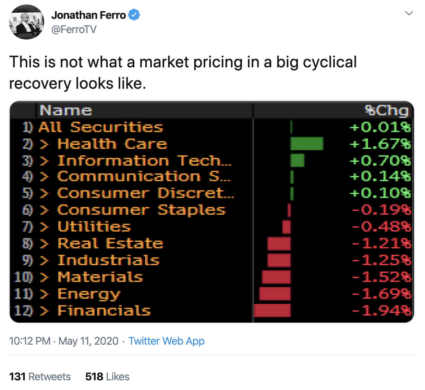Select the Real Estate row
The width and height of the screenshot is (425, 390).
[110, 244]
